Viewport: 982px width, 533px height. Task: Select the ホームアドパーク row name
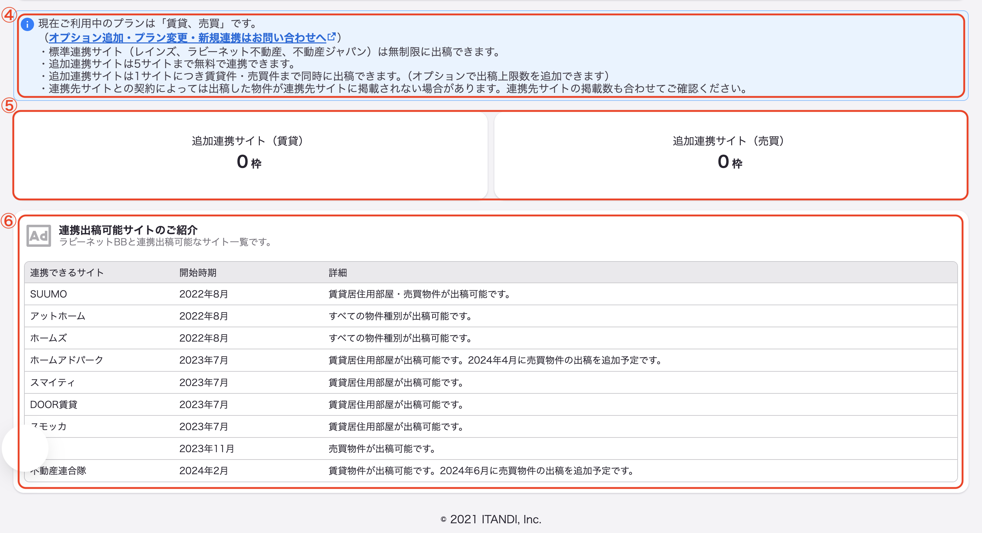click(x=67, y=360)
